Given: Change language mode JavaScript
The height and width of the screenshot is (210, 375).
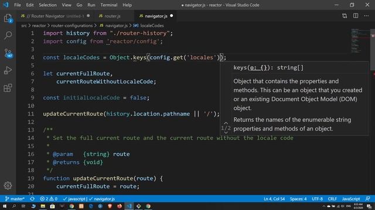Looking at the screenshot, I should pos(351,199).
